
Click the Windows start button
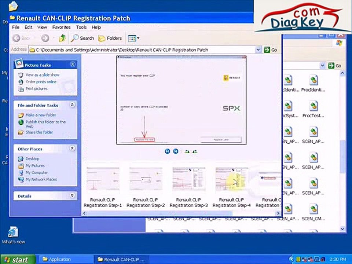(18, 260)
